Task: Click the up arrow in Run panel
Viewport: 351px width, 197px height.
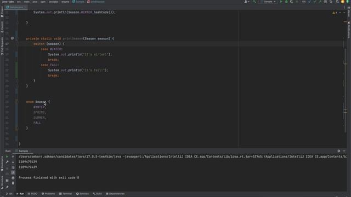Action: coord(13,157)
